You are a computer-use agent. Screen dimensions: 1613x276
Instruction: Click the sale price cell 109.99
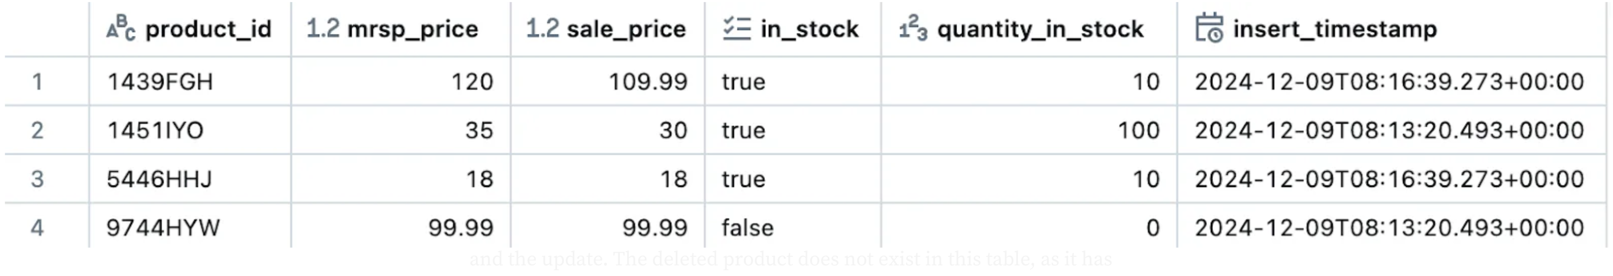pos(648,82)
